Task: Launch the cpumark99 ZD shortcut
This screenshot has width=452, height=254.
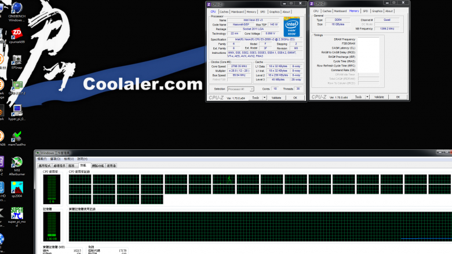Action: (x=17, y=36)
